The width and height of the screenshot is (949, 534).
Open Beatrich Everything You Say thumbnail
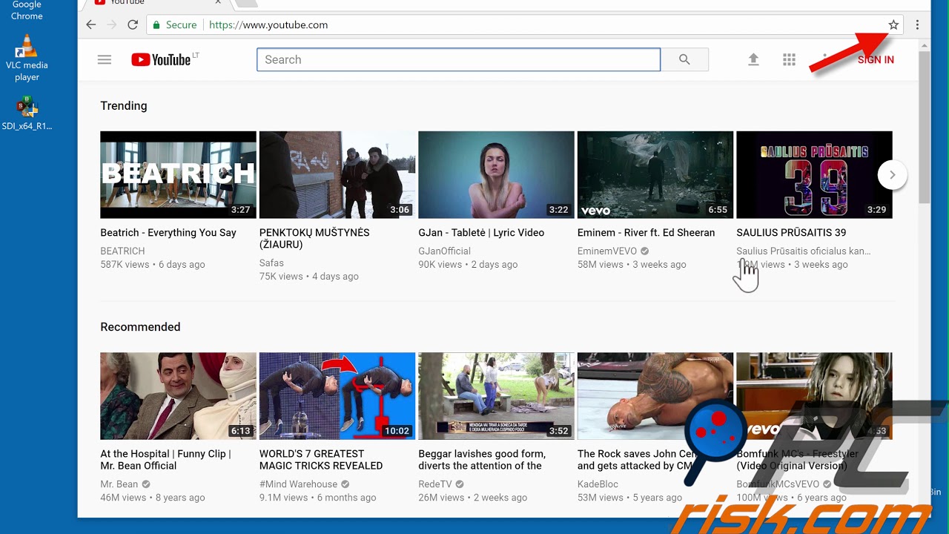[x=178, y=175]
